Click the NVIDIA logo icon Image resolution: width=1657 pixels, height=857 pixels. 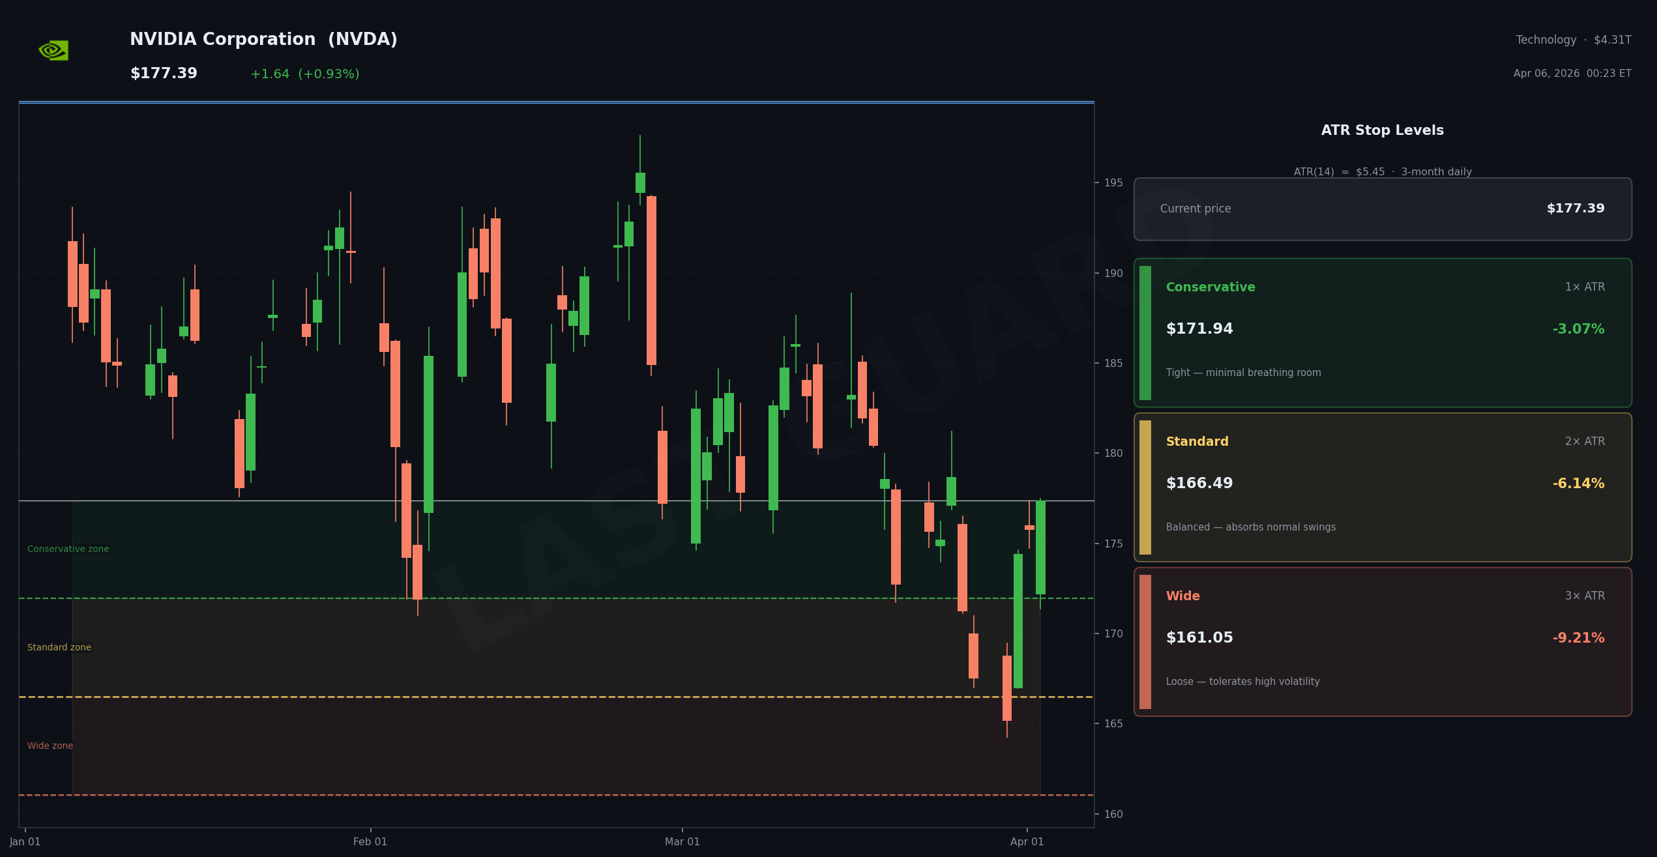coord(53,50)
